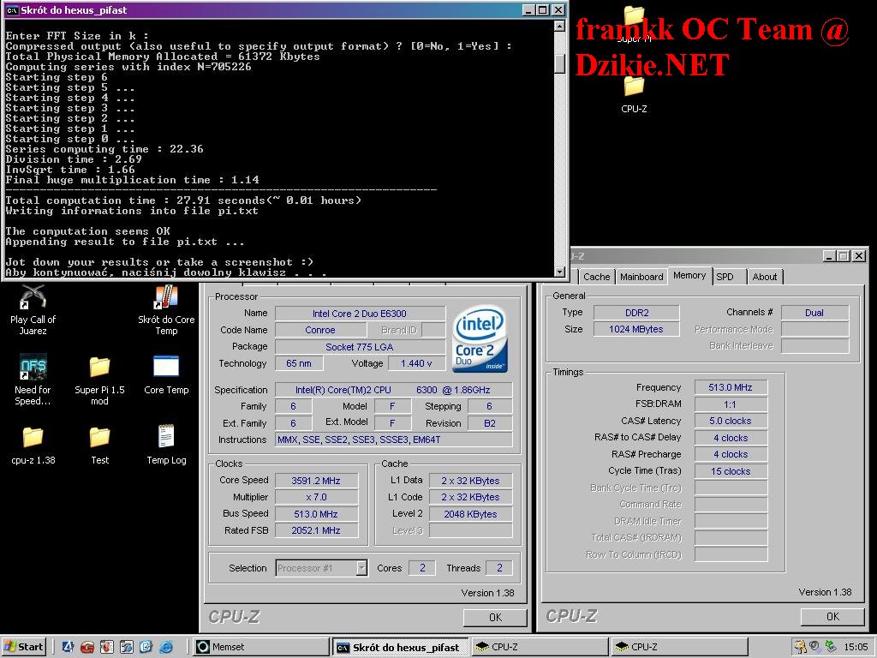Click the Revision value B2
877x658 pixels.
tap(490, 423)
